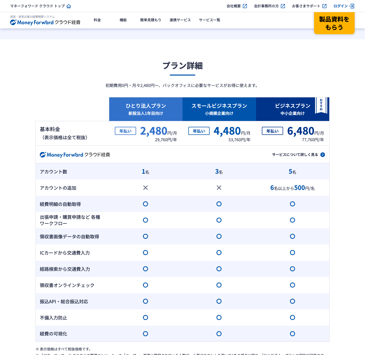Viewport: 365px width, 355px height.
Task: Open the 会計事務所の方 link
Action: click(x=269, y=6)
